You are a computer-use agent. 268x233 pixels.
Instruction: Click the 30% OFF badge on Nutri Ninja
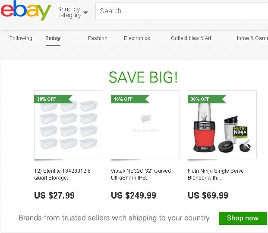tap(200, 99)
